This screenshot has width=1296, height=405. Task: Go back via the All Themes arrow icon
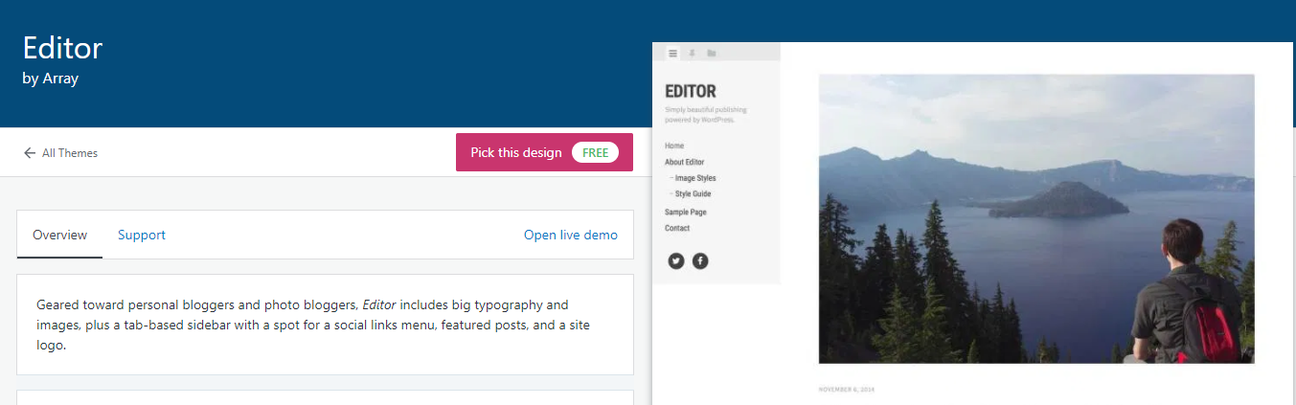tap(30, 153)
